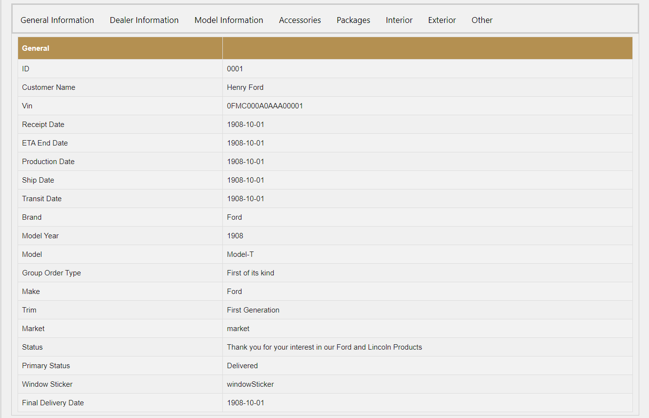Select the Model-T value
Viewport: 649px width, 418px height.
point(240,254)
